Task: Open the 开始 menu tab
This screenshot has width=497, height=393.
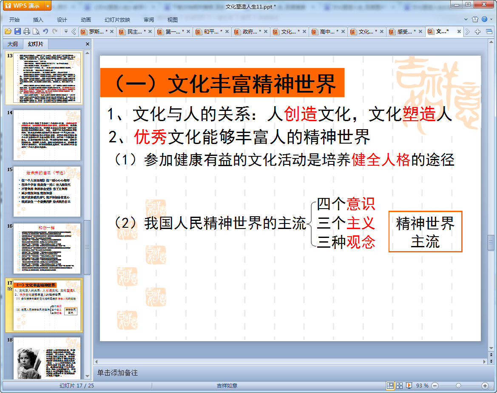Action: 14,20
